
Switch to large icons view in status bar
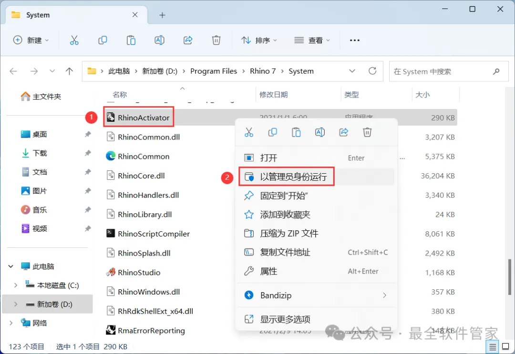tap(506, 346)
